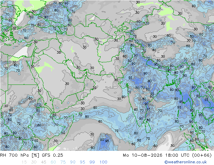Pick the legend value 90 in the color scale

coord(73,162)
